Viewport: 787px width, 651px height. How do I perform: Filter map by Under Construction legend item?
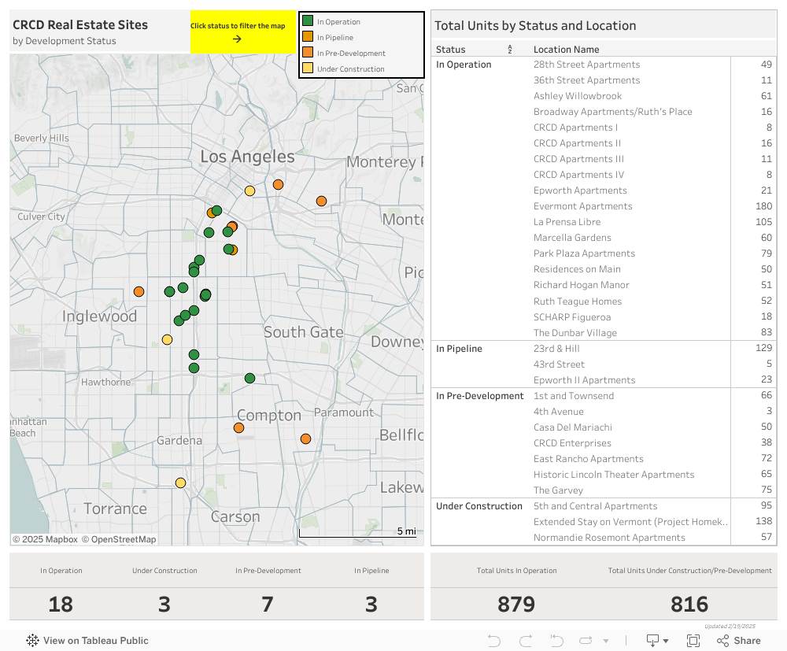(x=350, y=69)
